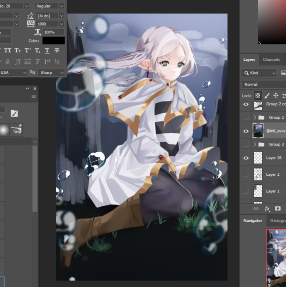Select the Layer 1 name
Image resolution: width=286 pixels, height=287 pixels.
tap(273, 191)
